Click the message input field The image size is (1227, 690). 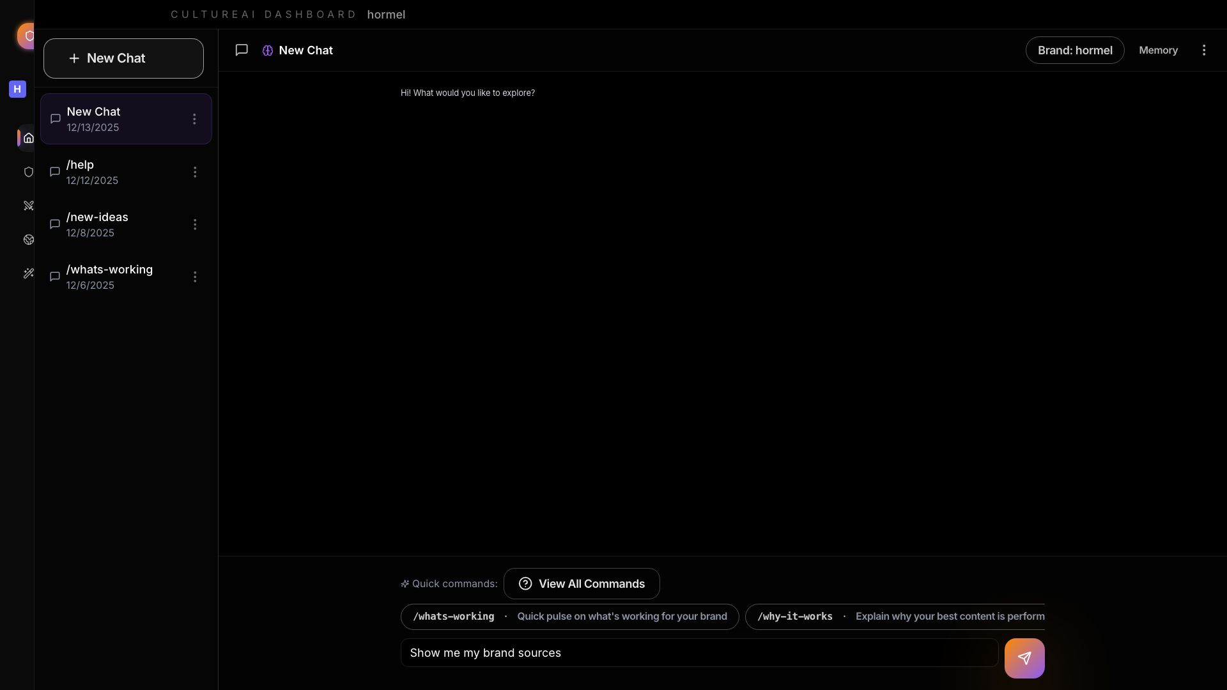pyautogui.click(x=698, y=652)
